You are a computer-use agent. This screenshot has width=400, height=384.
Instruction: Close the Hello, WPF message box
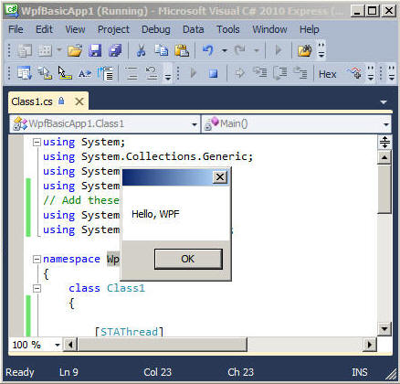[x=220, y=177]
